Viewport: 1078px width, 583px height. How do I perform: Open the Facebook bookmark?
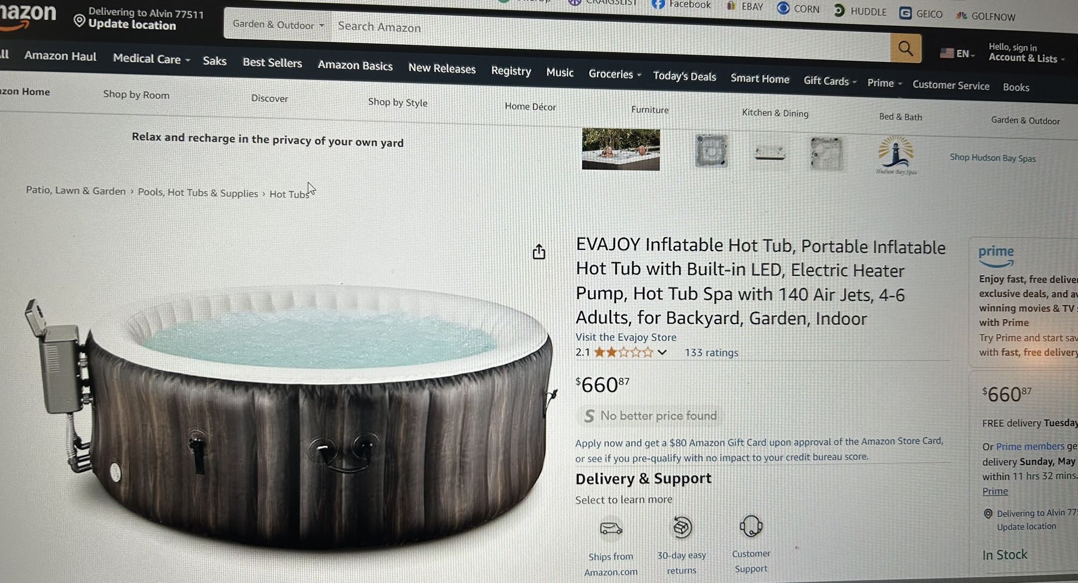click(681, 4)
